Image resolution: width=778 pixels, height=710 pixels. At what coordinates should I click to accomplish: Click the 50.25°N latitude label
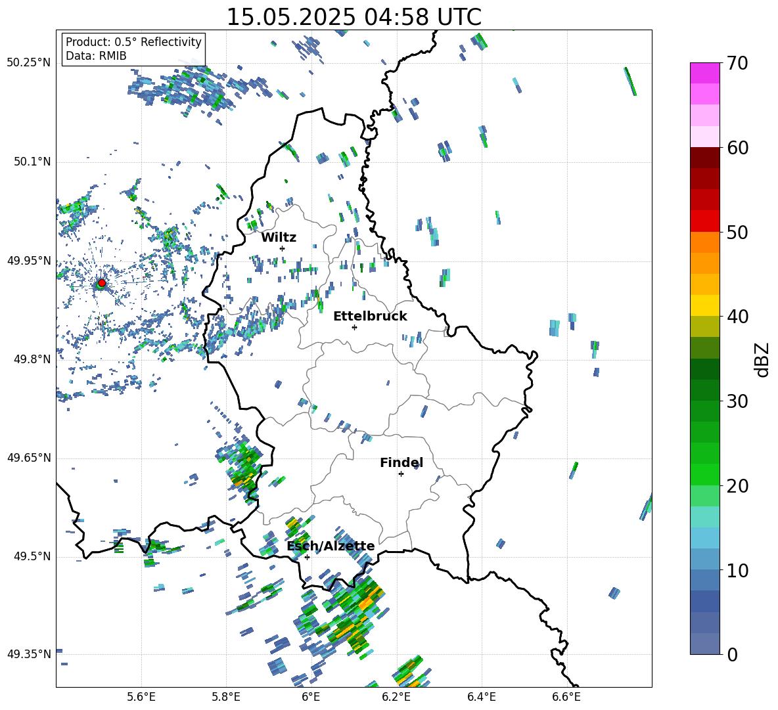(x=29, y=63)
